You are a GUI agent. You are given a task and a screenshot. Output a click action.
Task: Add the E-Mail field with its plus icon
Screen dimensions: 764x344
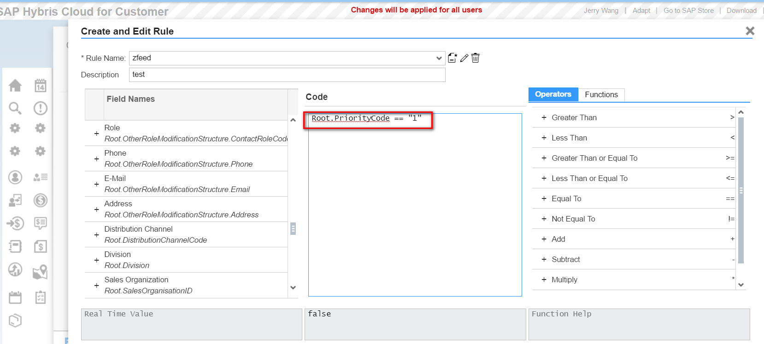click(x=96, y=184)
